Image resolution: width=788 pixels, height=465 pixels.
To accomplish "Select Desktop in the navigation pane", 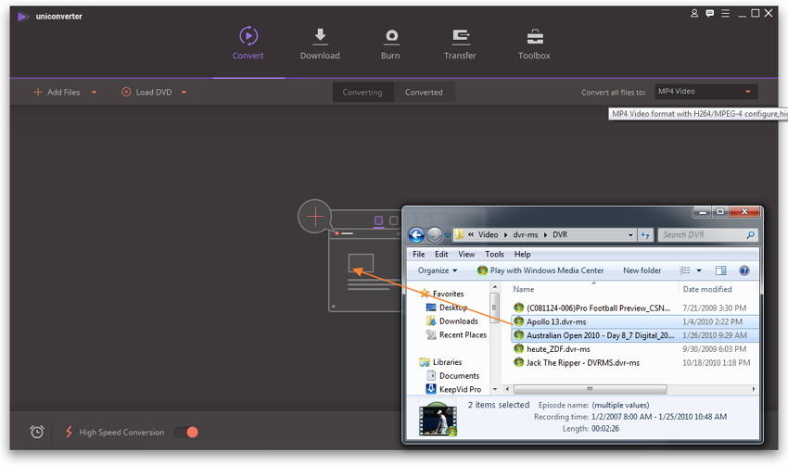I will 447,308.
